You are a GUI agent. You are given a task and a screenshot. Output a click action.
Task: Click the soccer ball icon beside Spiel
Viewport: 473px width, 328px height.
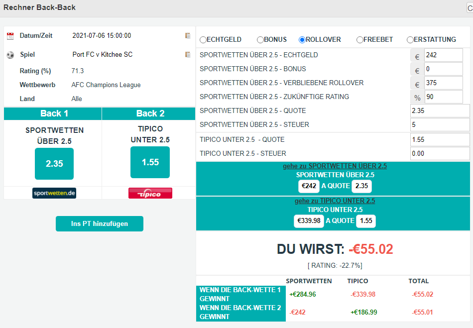click(x=10, y=55)
